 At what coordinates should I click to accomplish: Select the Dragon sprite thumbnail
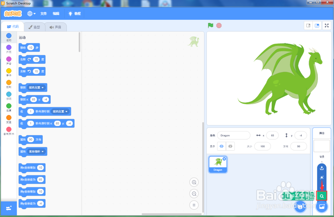click(218, 164)
